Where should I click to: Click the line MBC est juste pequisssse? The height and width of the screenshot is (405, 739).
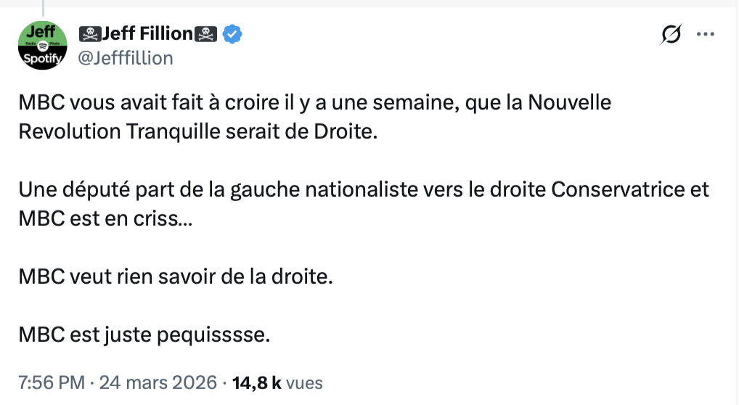tap(144, 335)
